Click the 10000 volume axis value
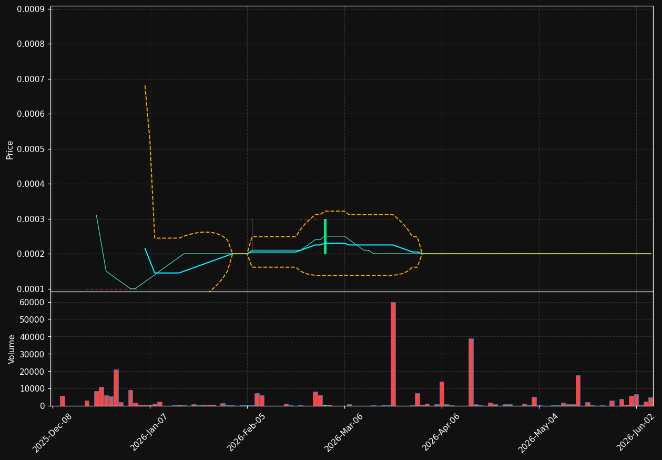662x460 pixels. [x=33, y=389]
